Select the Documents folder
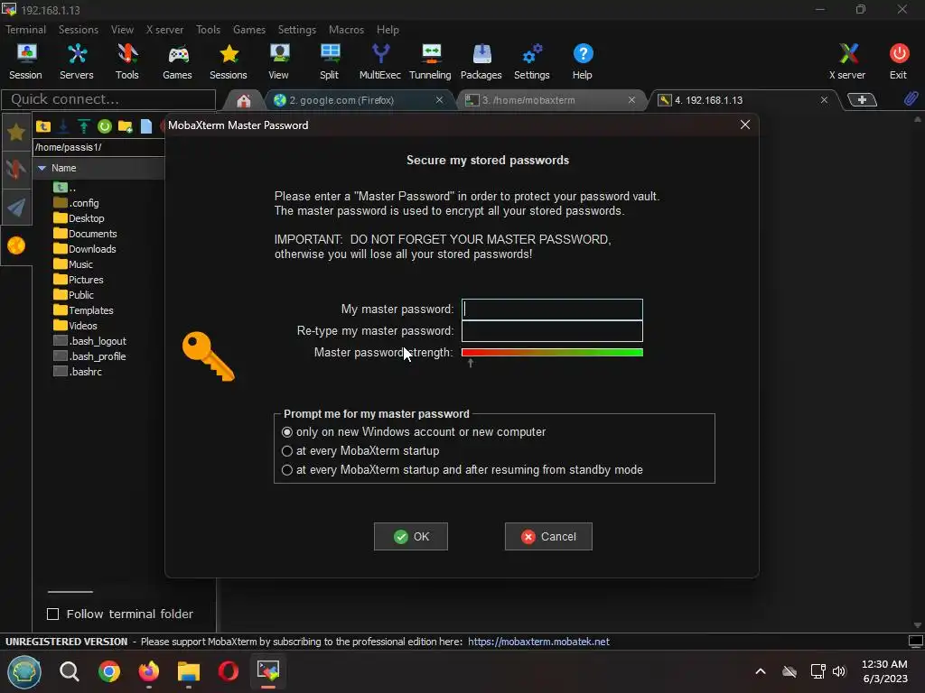This screenshot has width=925, height=693. 86,234
